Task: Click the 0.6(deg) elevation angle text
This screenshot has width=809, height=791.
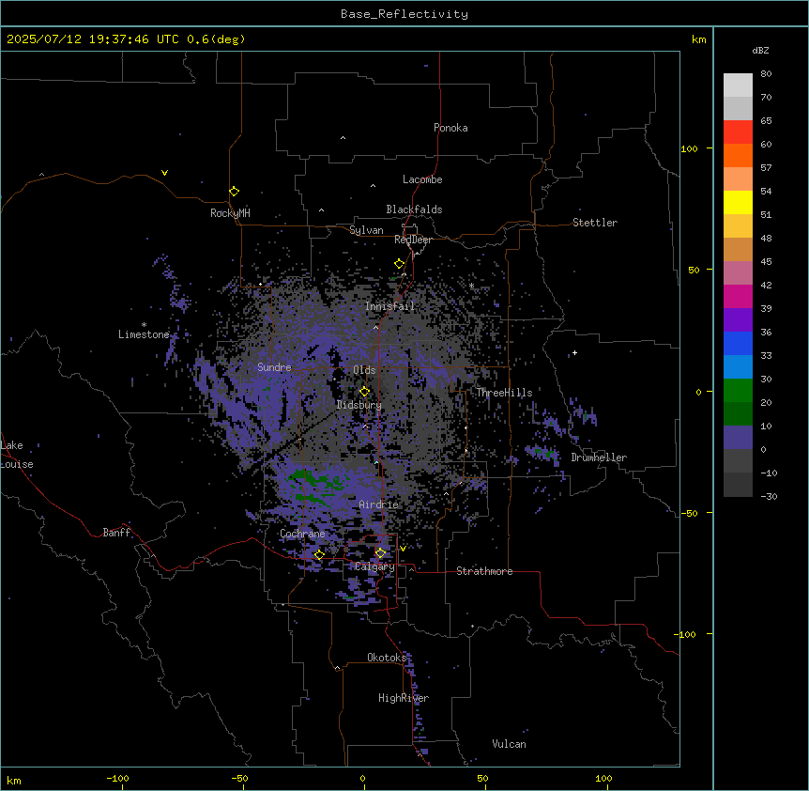Action: (x=216, y=39)
